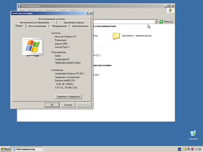Click the Windows flag logo in Мой компьютер toolbar
This screenshot has height=152, width=203.
tap(170, 10)
